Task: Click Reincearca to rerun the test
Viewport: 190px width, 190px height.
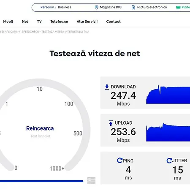Action: 40,128
